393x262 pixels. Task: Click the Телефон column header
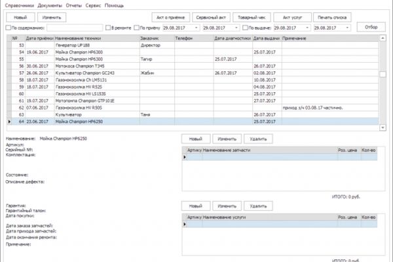click(194, 39)
